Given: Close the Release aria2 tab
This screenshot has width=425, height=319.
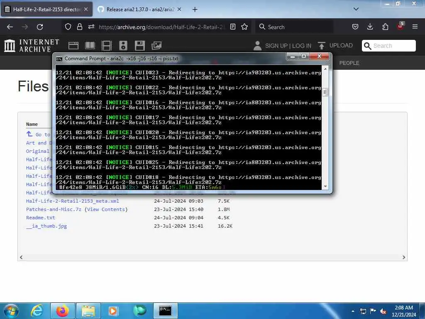Looking at the screenshot, I should (179, 9).
